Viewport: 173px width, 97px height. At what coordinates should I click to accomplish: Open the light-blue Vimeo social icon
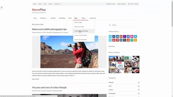[x=110, y=40]
